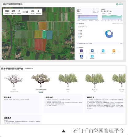
Task: Click the 桐乡千亩梨园管理平台 title in the lower screenshot
Action: click(x=12, y=68)
